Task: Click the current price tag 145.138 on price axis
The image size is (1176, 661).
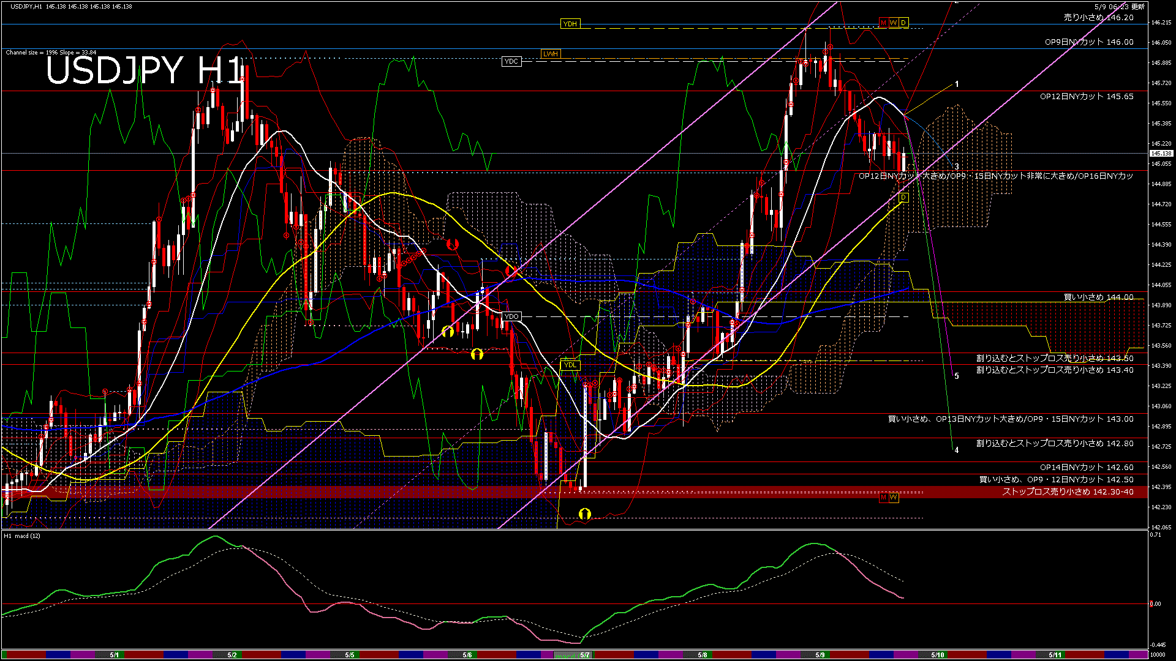Action: (1161, 154)
